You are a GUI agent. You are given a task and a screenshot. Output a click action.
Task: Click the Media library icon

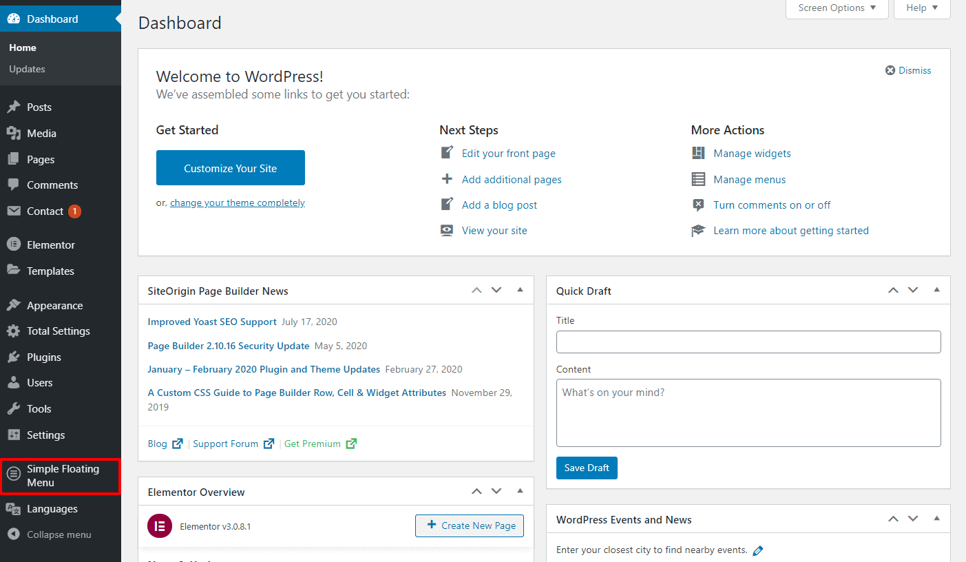[x=14, y=133]
